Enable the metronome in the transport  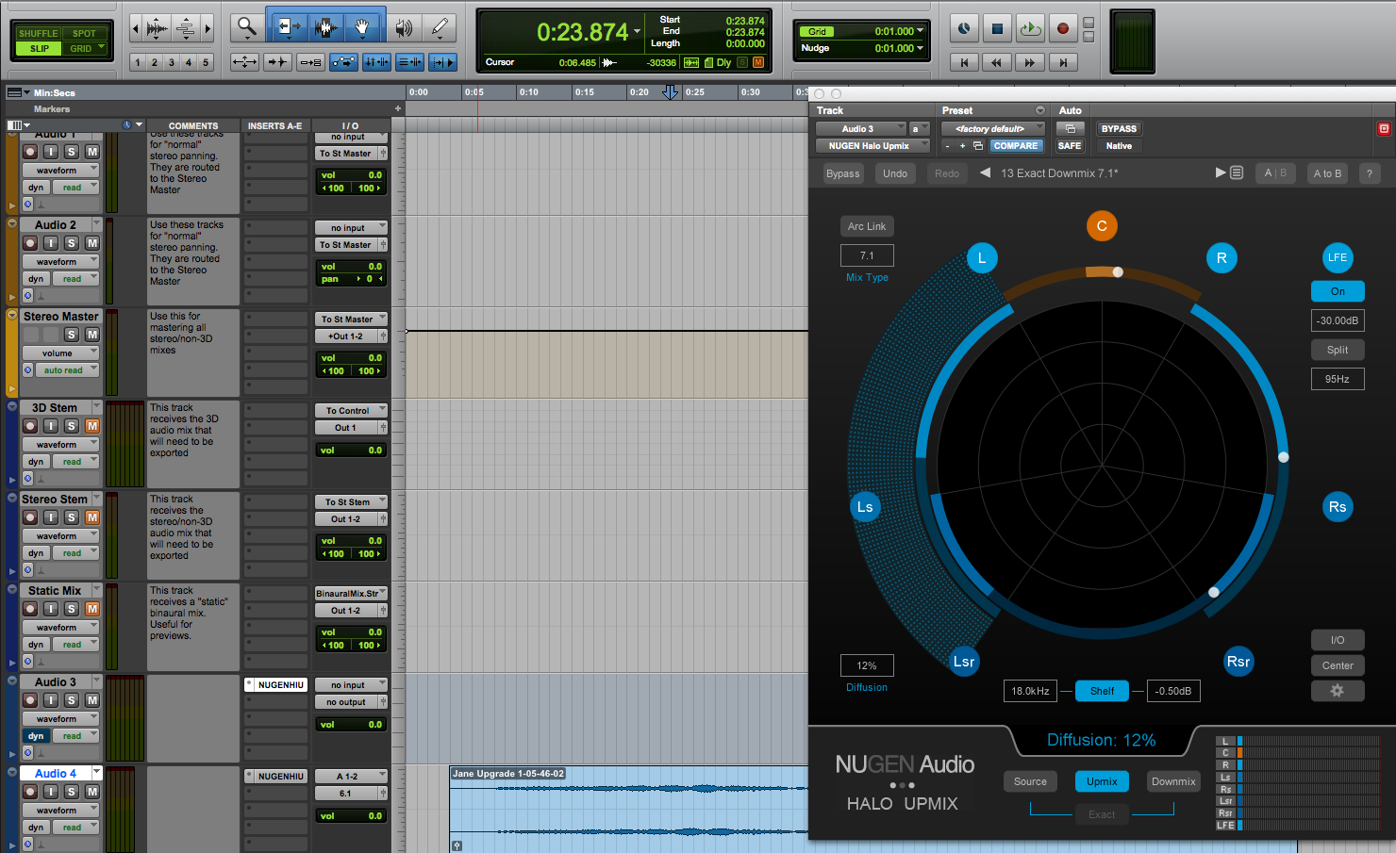pos(963,28)
